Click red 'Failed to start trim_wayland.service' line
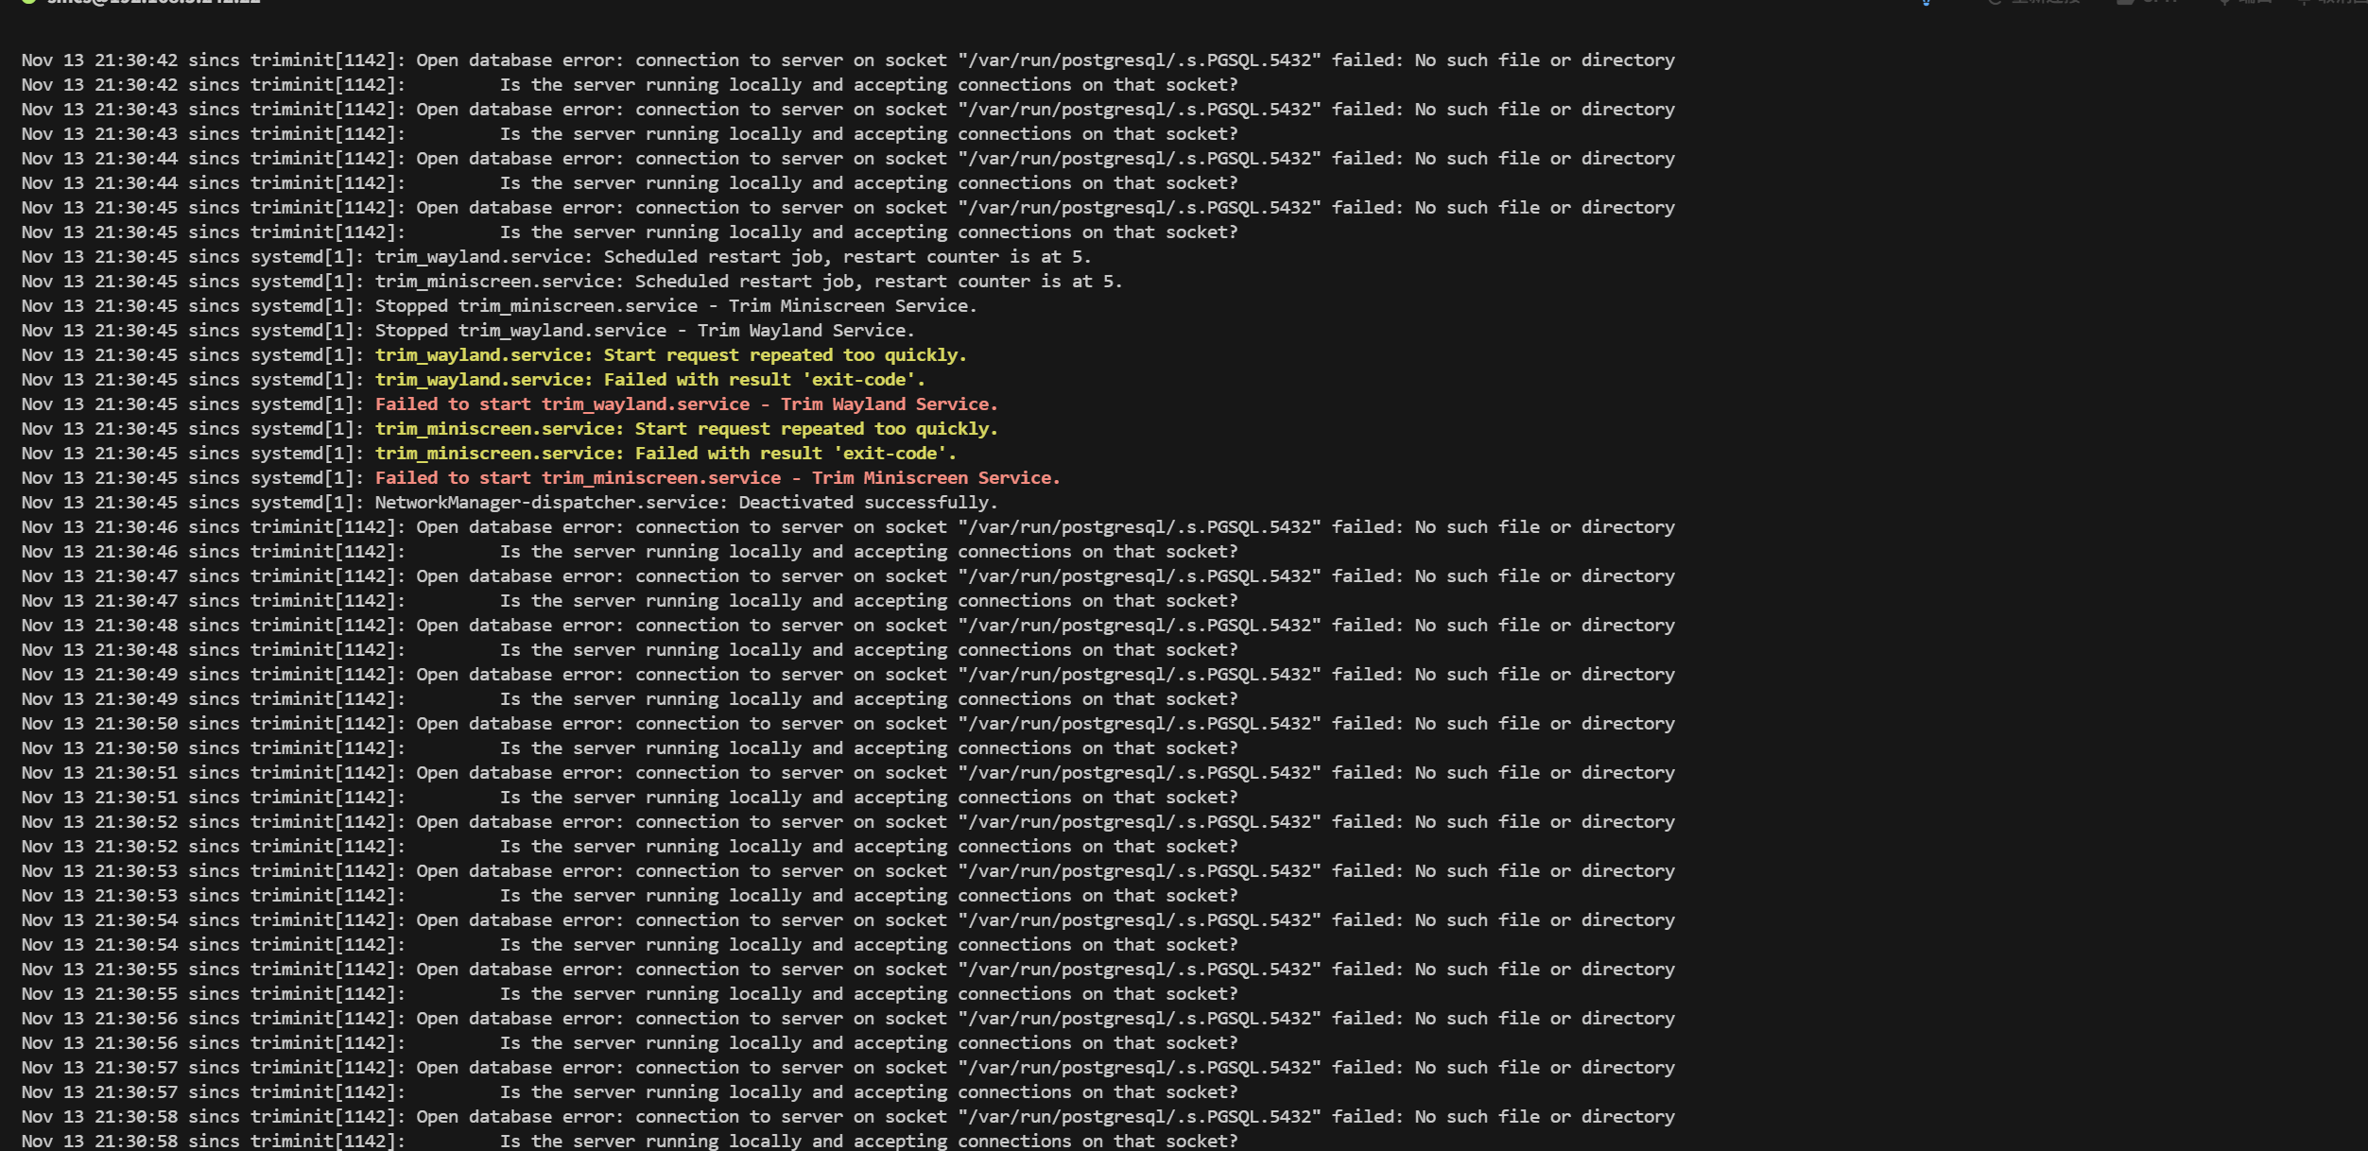The height and width of the screenshot is (1151, 2368). coord(685,404)
